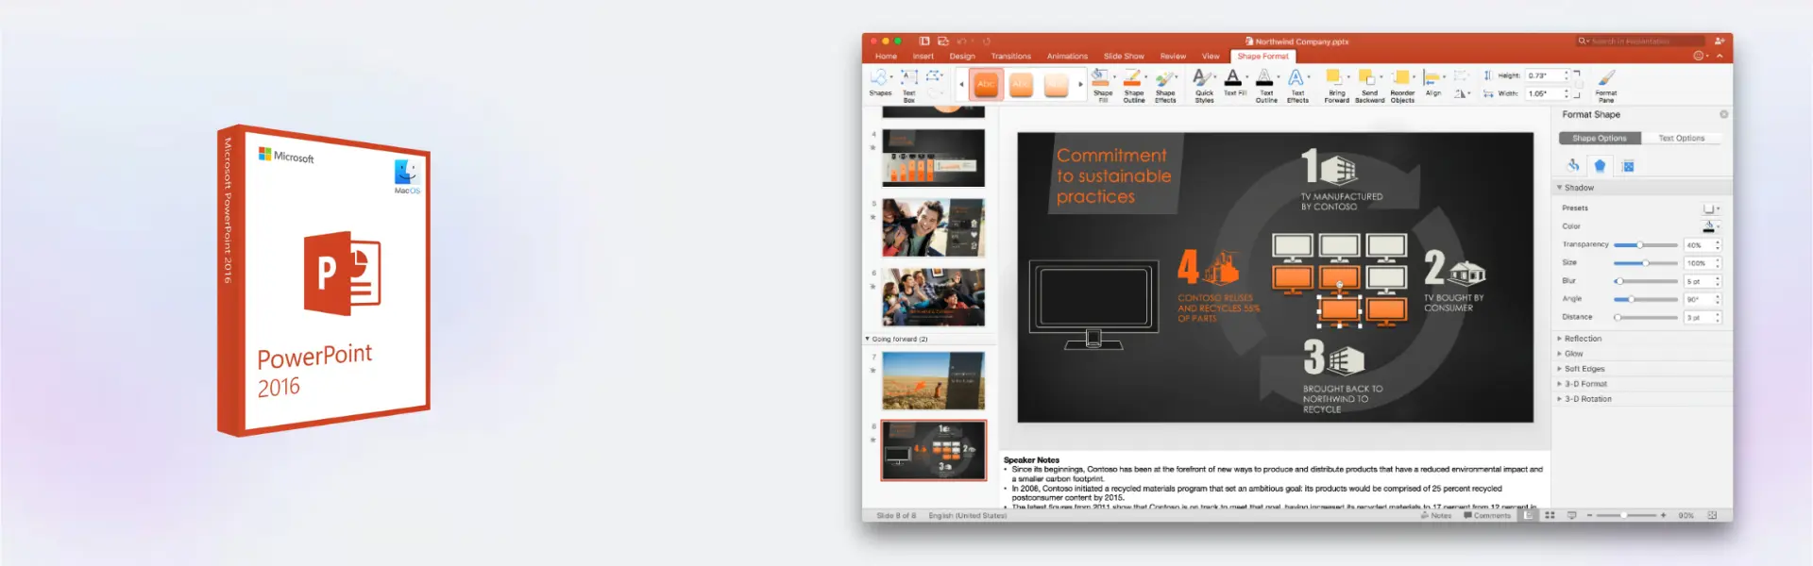The height and width of the screenshot is (566, 1813).
Task: Open Text Effects menu
Action: click(x=1297, y=85)
